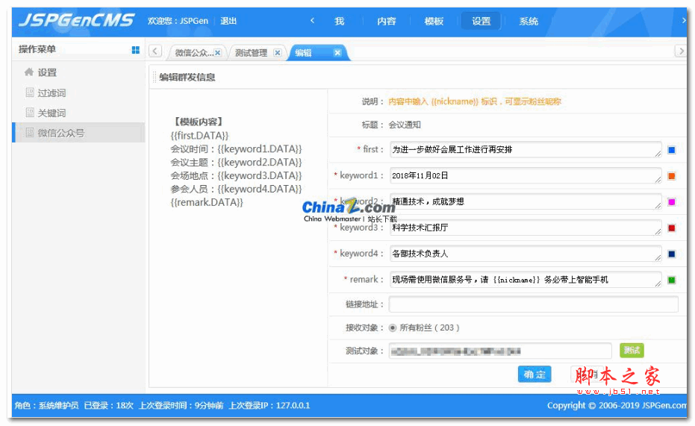Click the green 测试 button
Viewport: 695px width, 426px height.
tap(632, 351)
